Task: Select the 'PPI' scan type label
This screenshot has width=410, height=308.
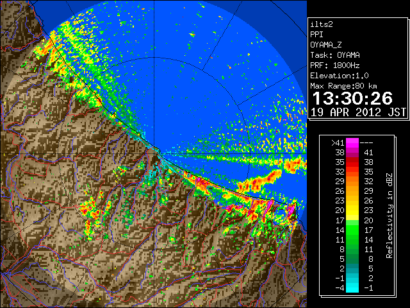Action: [x=316, y=35]
